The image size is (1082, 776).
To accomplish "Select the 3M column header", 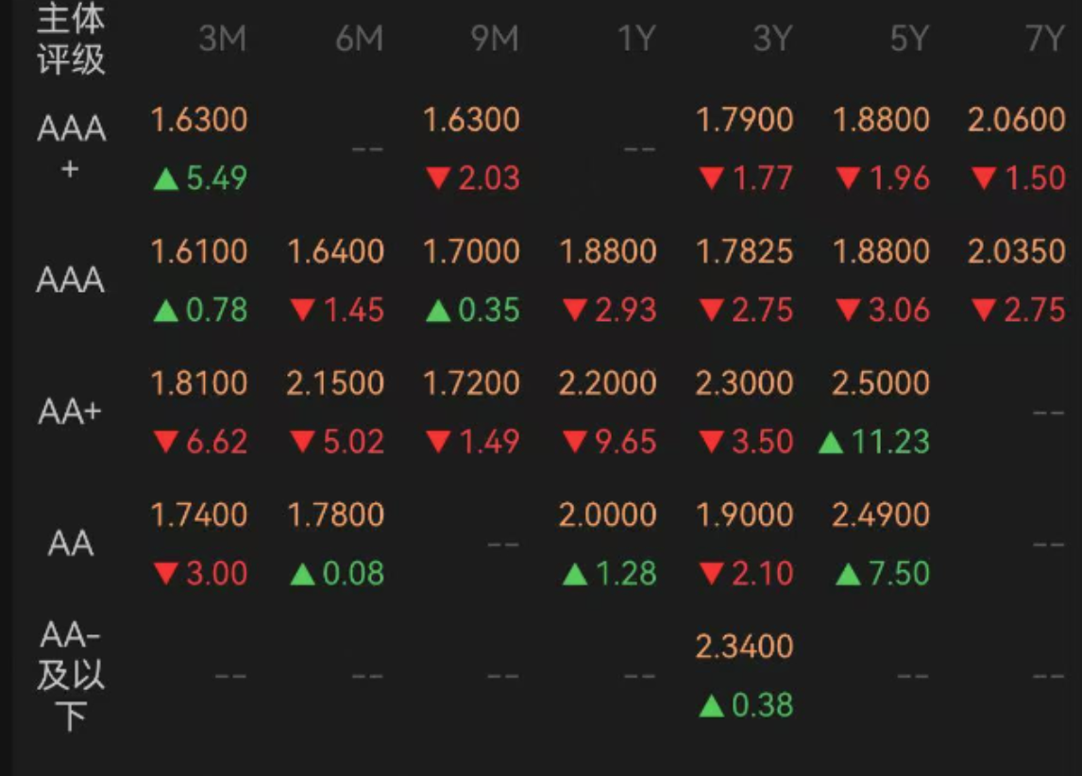I will click(223, 39).
